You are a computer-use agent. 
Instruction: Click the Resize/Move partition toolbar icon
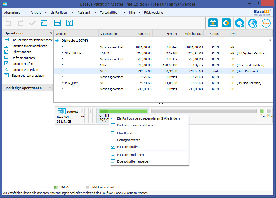point(58,23)
